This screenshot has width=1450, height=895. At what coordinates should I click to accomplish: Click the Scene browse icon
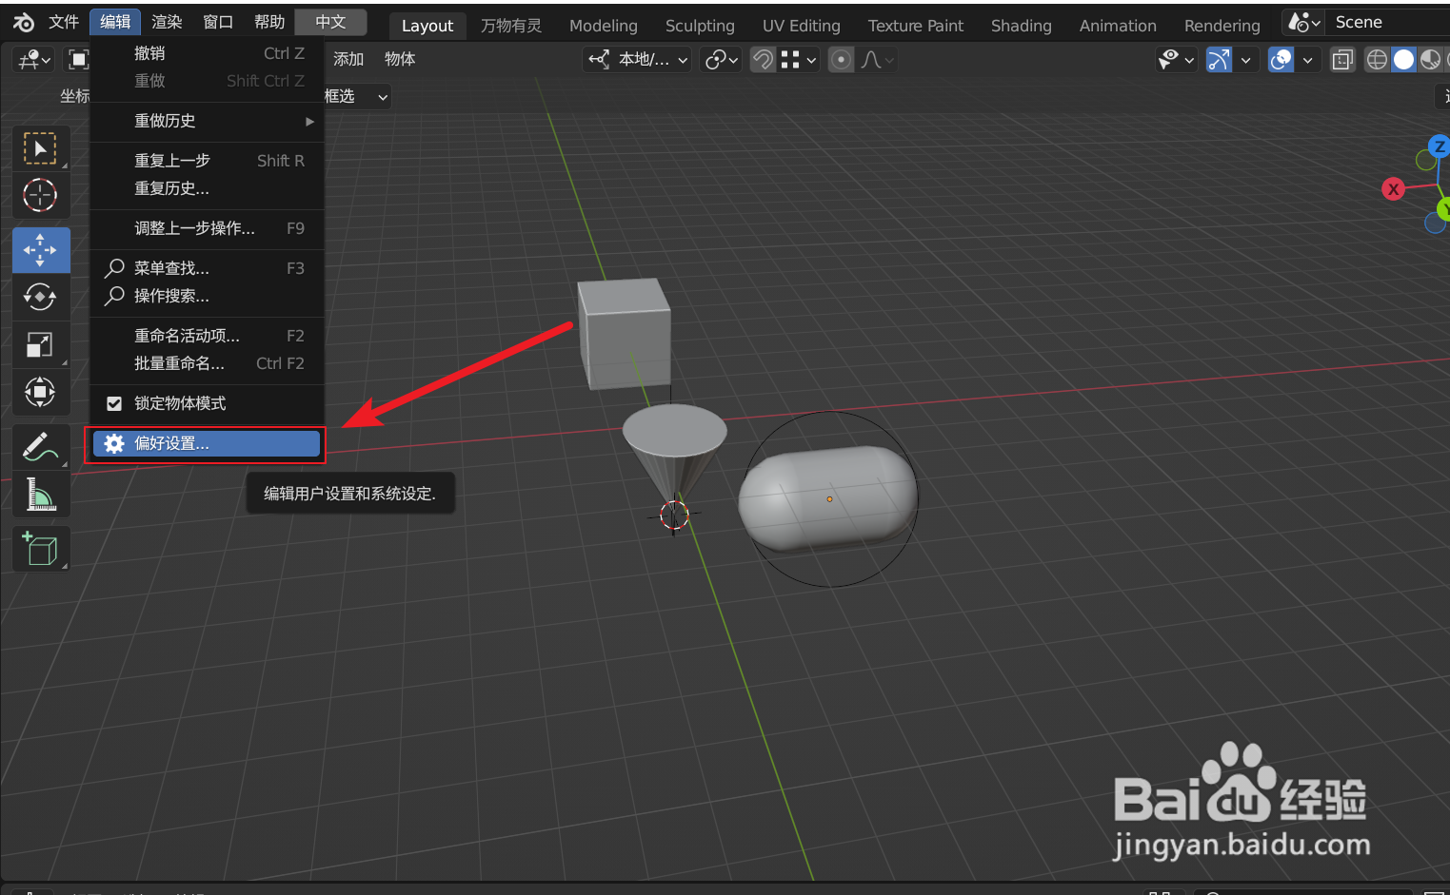point(1303,22)
